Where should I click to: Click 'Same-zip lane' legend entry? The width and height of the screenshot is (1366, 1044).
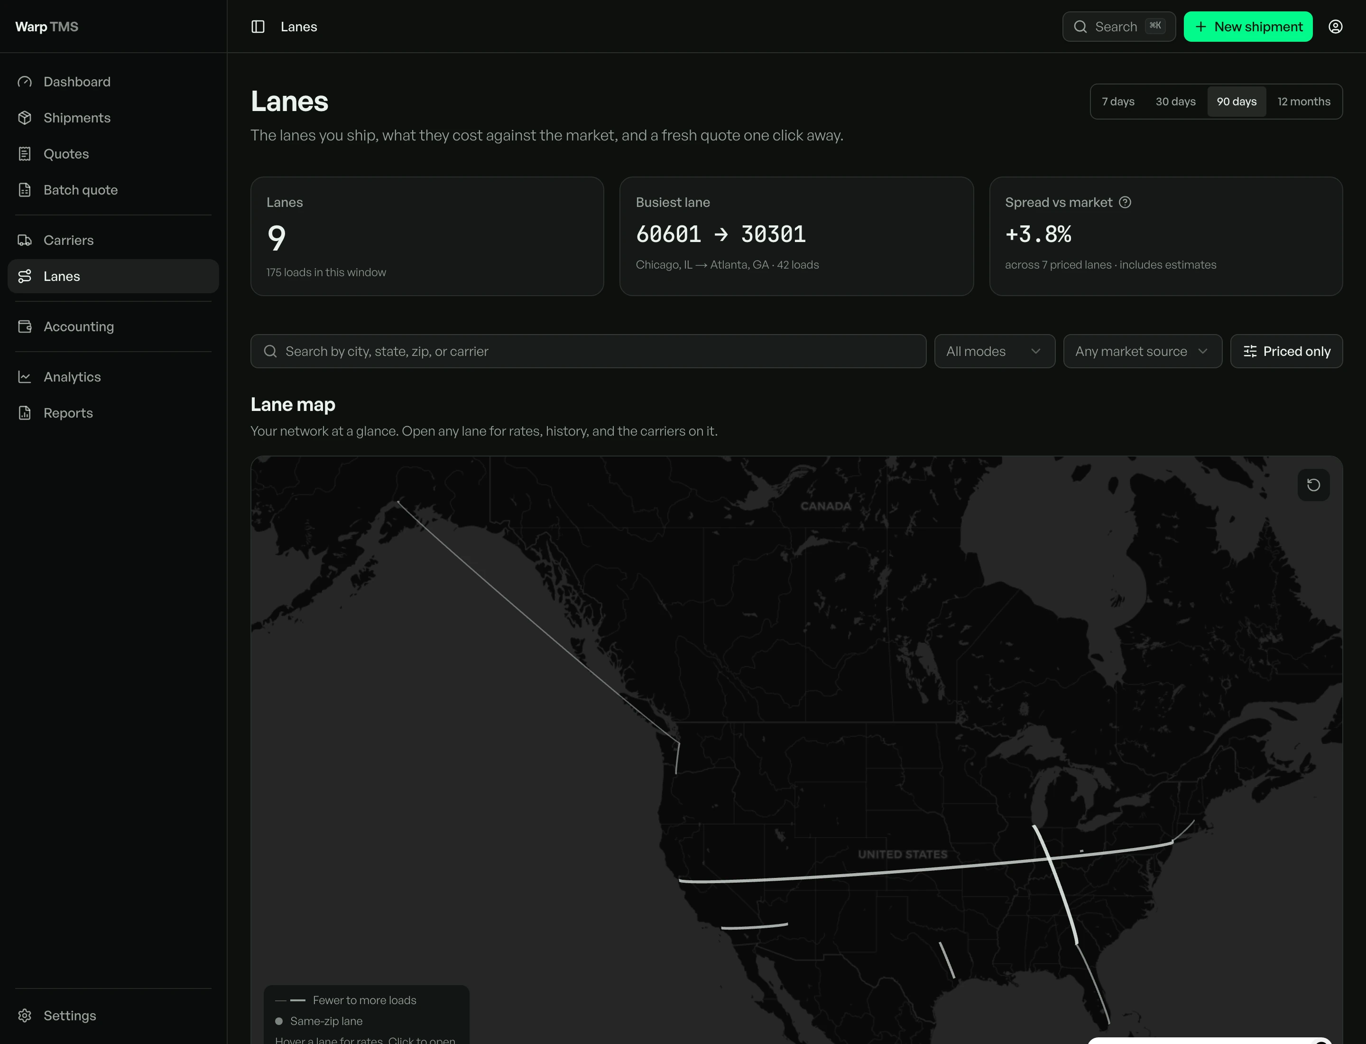pos(319,1021)
